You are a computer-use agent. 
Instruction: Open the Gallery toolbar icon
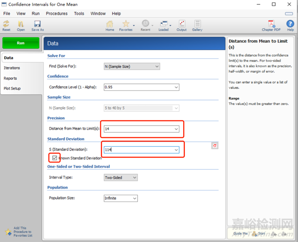point(197,24)
